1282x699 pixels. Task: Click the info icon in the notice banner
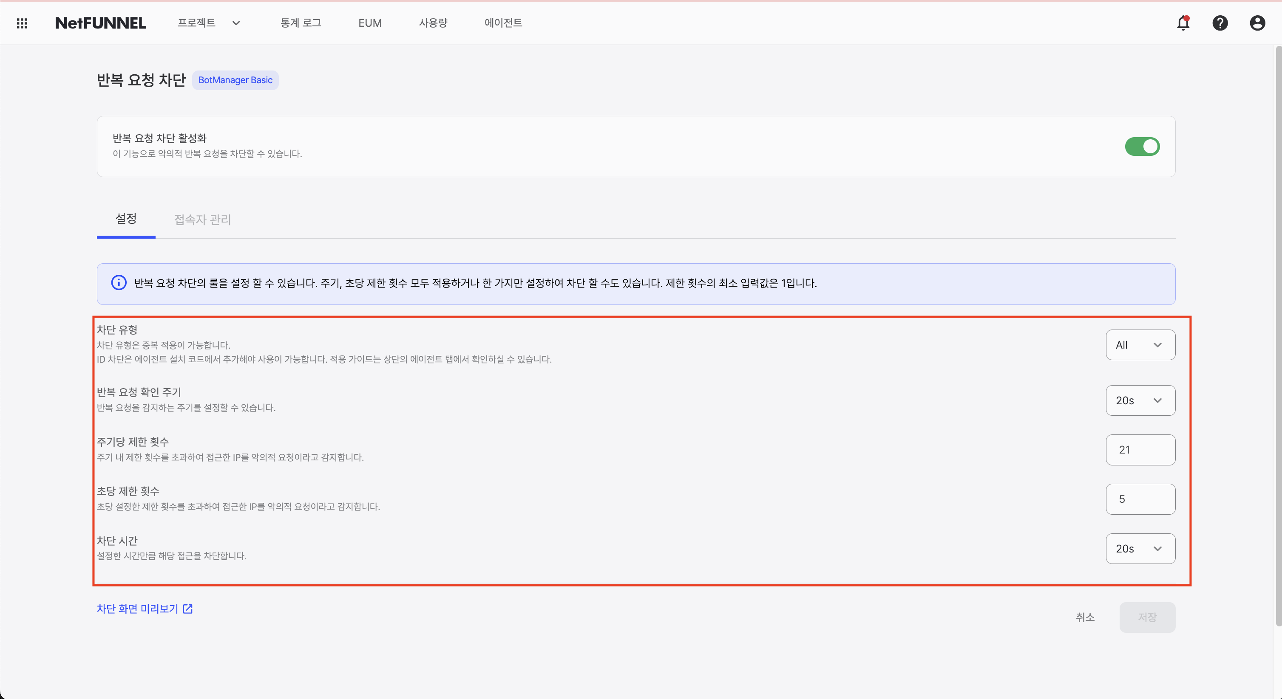119,283
